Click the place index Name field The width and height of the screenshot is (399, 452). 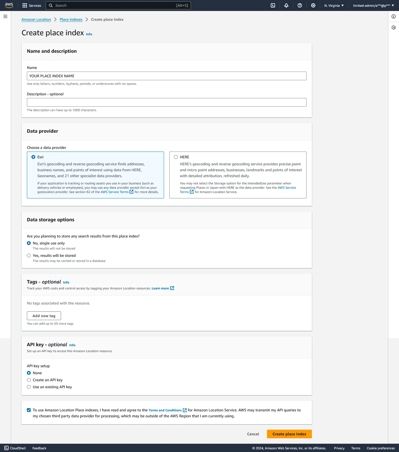[x=167, y=76]
